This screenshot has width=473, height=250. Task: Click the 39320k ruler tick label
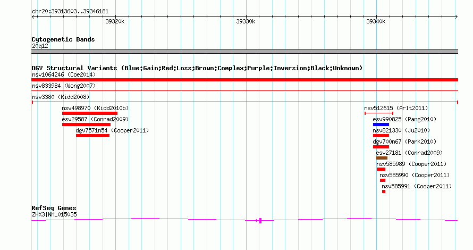coord(115,21)
